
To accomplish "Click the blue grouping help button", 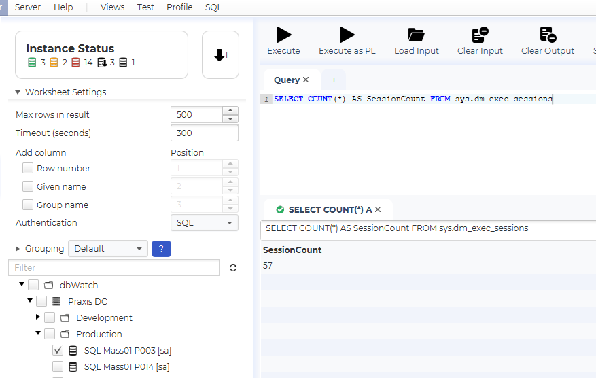I will pyautogui.click(x=161, y=249).
